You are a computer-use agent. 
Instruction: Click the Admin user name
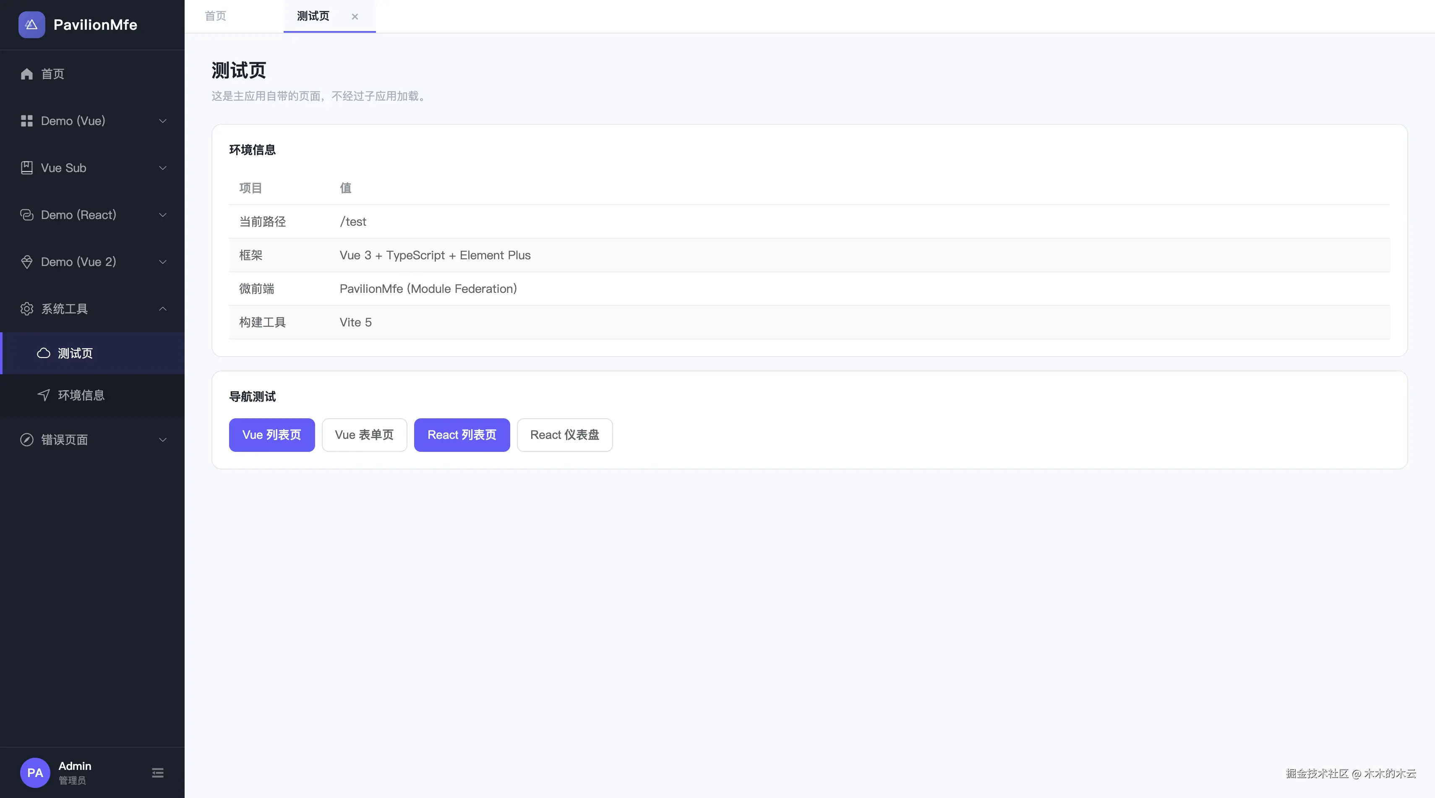click(75, 766)
